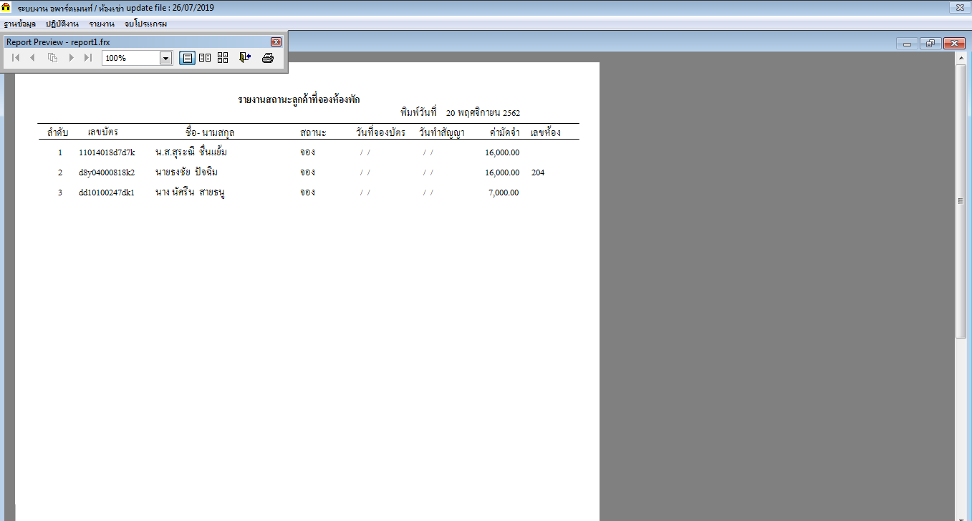Open the จบโปรแกรม menu
The height and width of the screenshot is (521, 972).
click(145, 24)
